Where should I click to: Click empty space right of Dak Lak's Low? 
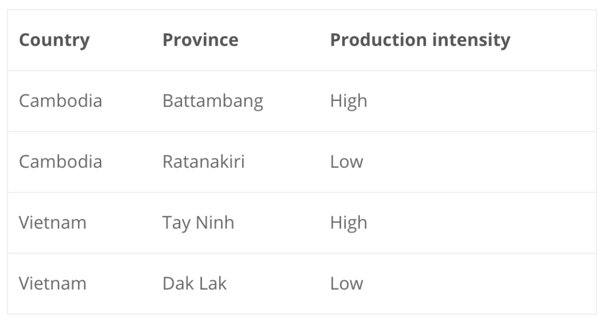480,284
